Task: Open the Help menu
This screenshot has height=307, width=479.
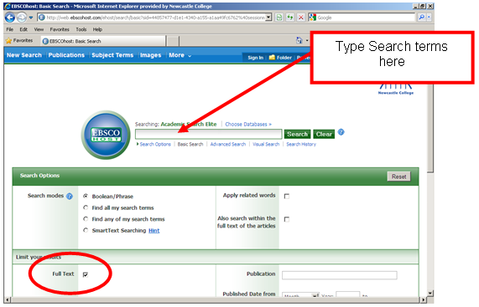Action: point(97,29)
